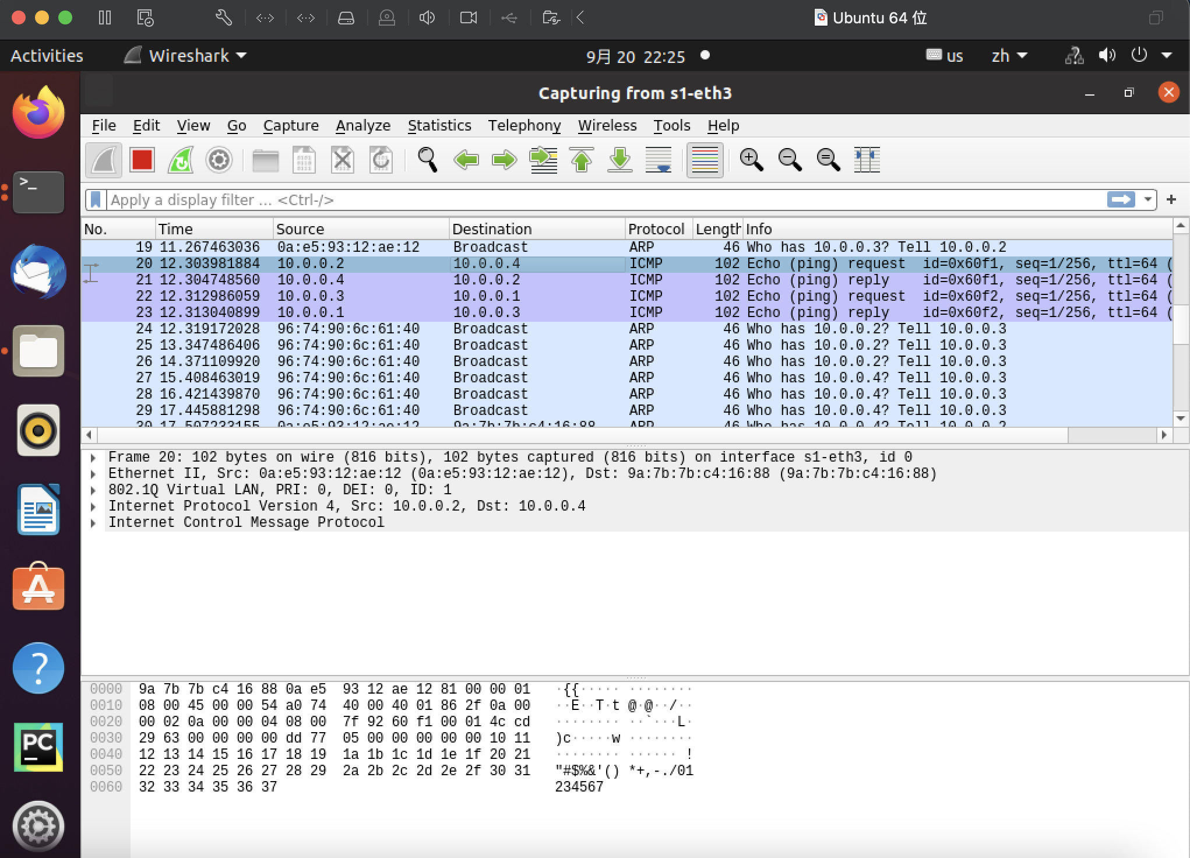Viewport: 1190px width, 858px height.
Task: Zoom in the packet text
Action: (751, 160)
